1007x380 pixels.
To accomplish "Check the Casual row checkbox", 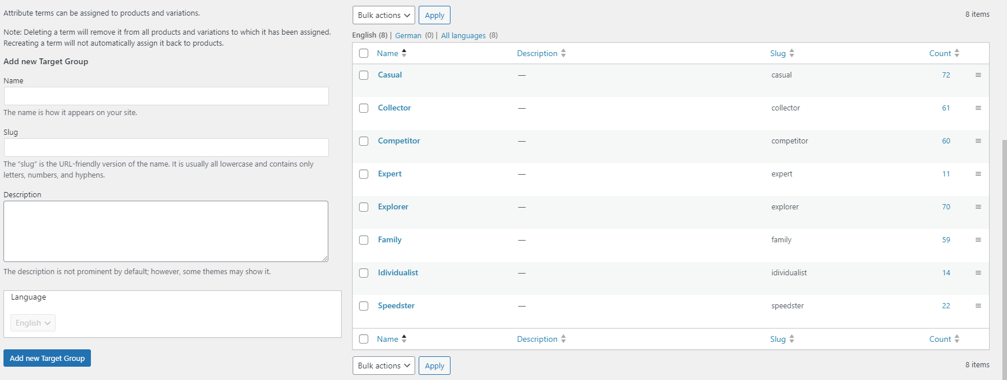I will coord(364,75).
